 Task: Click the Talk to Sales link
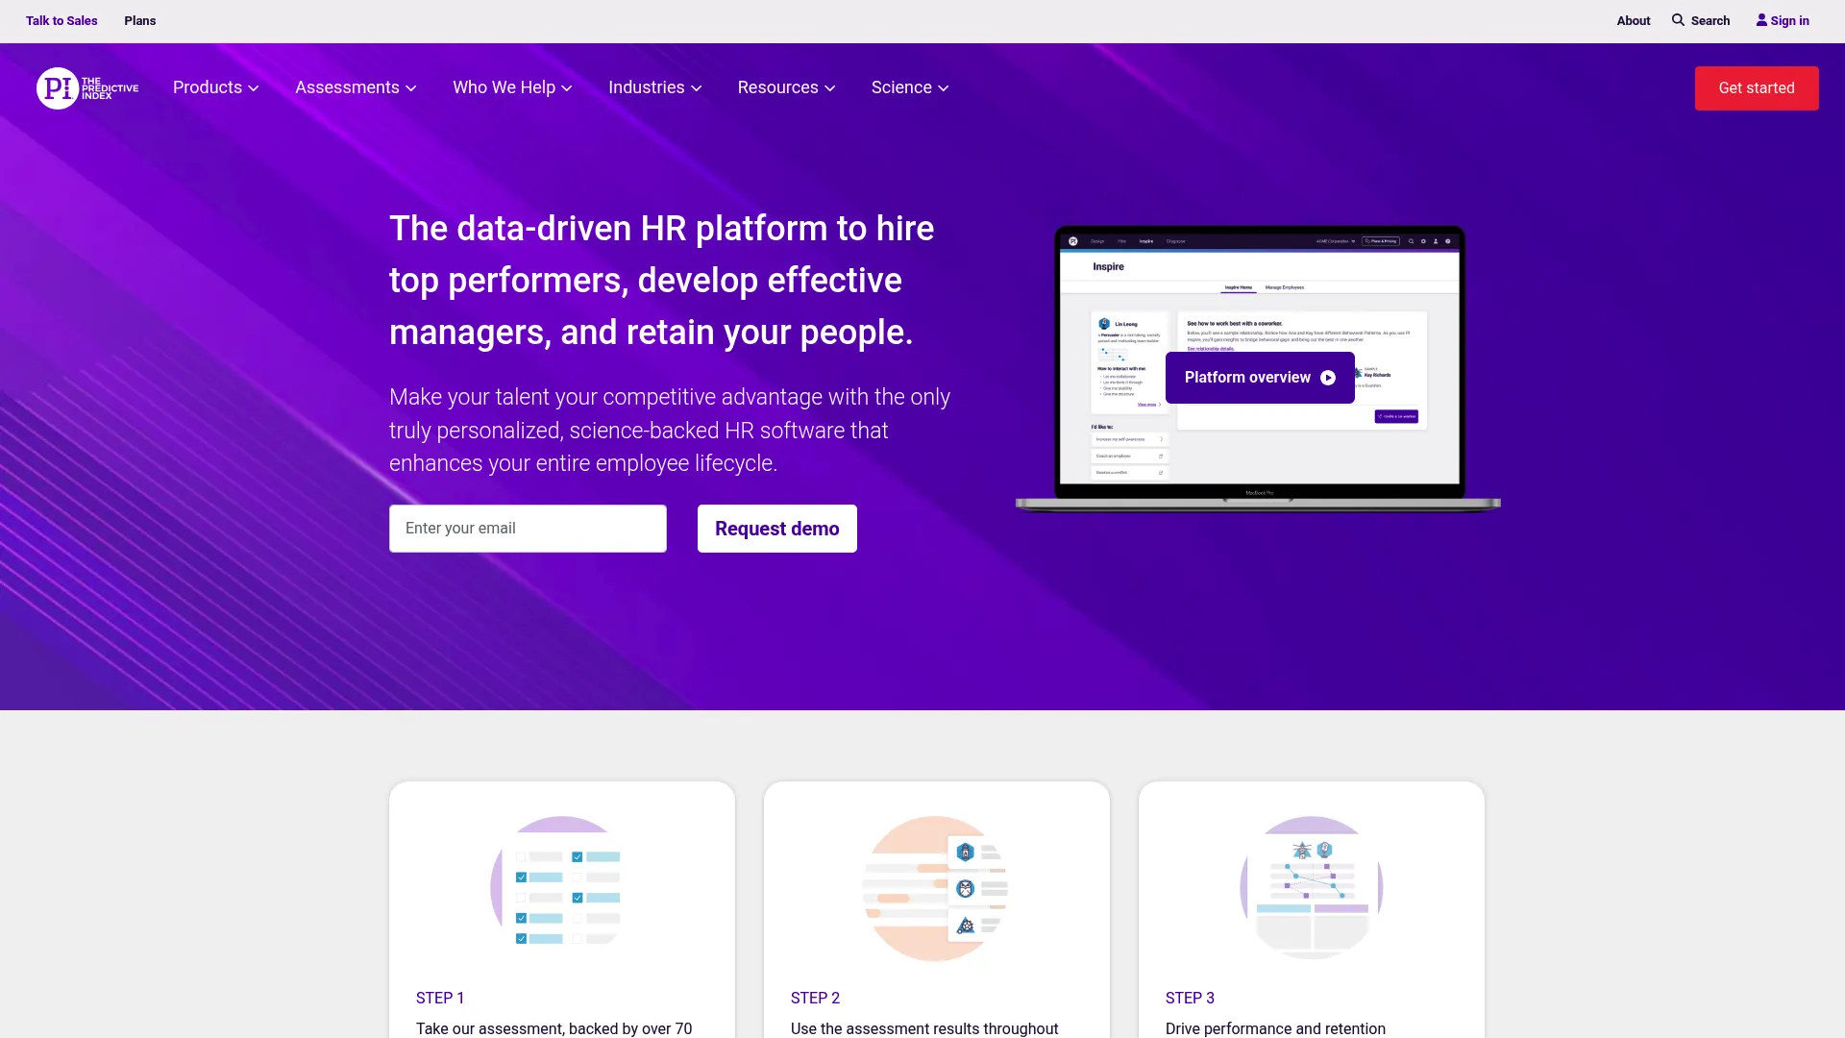[x=61, y=20]
